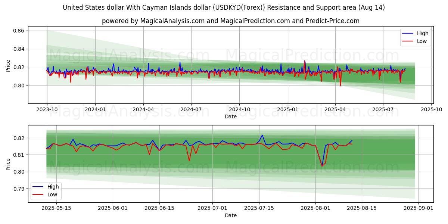
Task: Click the 2024-01 x-axis label
Action: [x=95, y=110]
